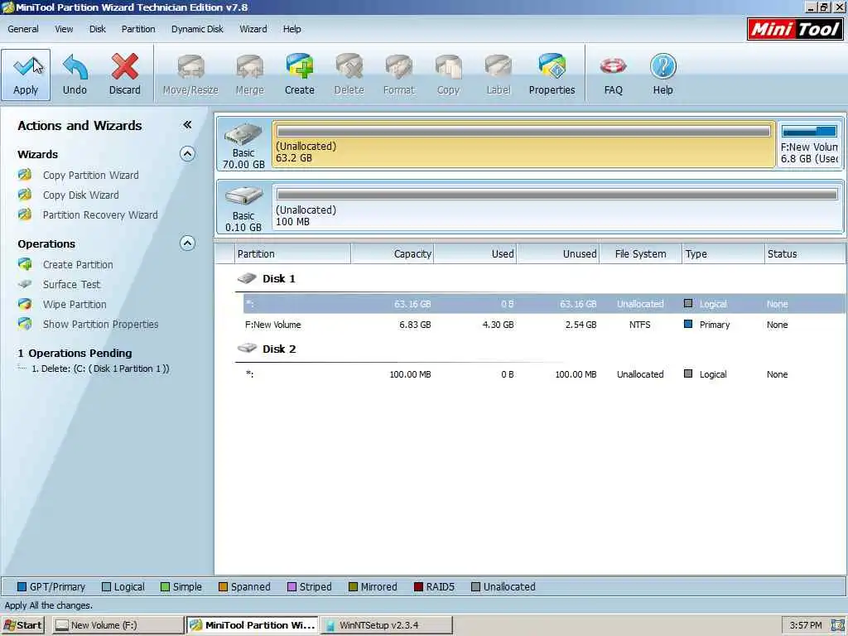Open partition Properties from toolbar
The image size is (848, 636).
pyautogui.click(x=552, y=75)
